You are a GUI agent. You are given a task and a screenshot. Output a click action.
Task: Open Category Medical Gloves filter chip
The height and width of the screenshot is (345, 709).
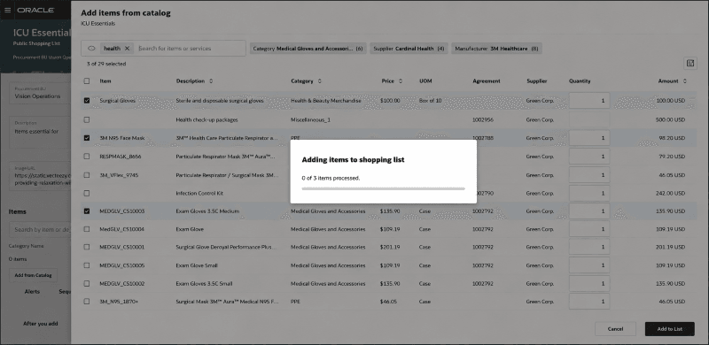click(308, 49)
